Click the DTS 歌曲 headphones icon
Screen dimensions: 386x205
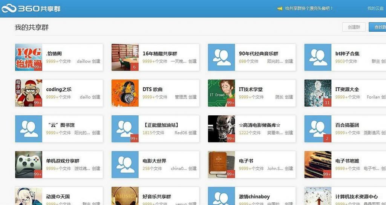point(125,93)
